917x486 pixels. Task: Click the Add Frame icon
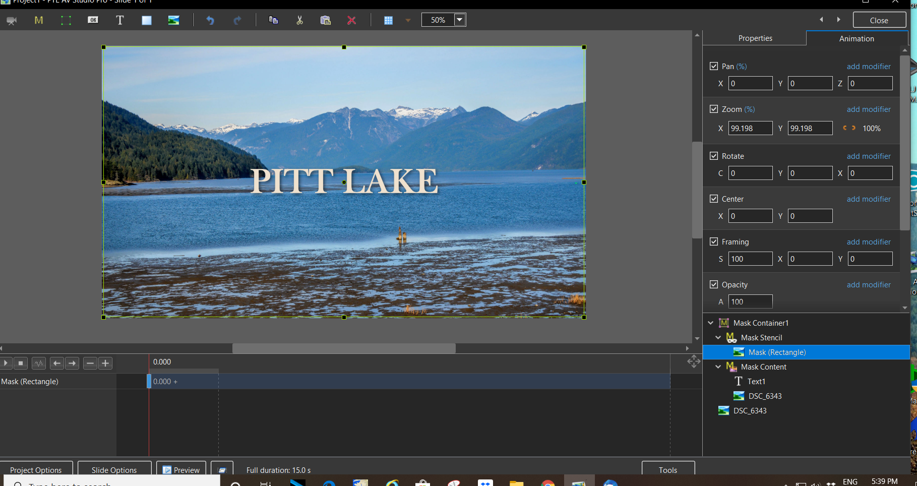pyautogui.click(x=66, y=20)
